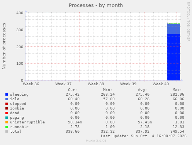Select the 'total' legend label
Screen dimensions: 192x145
(x=16, y=132)
